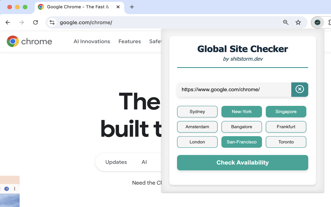
Task: Click the URL field in the checker popup
Action: [234, 90]
